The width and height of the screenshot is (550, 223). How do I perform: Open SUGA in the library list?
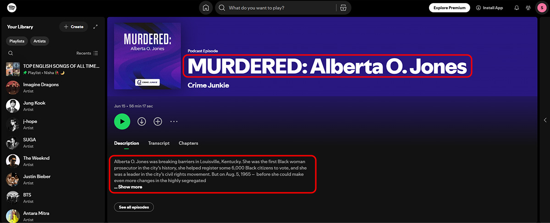[x=53, y=142]
